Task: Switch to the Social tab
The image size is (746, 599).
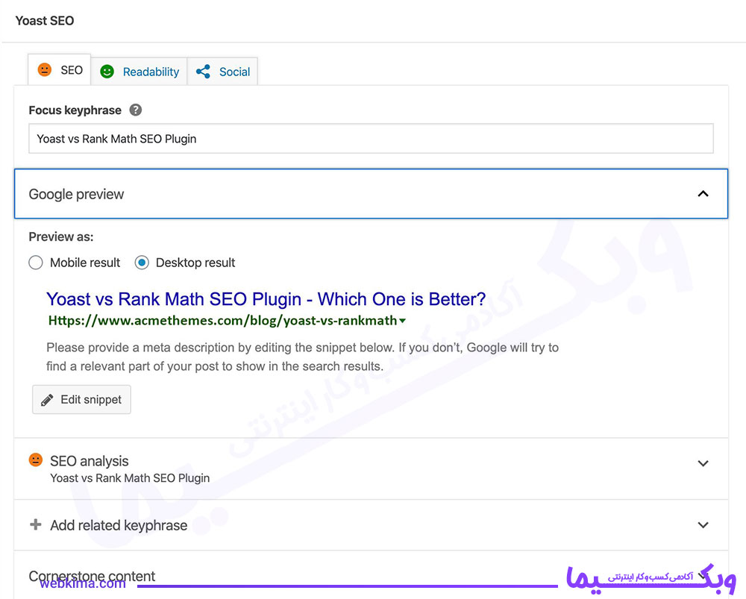Action: click(x=222, y=72)
